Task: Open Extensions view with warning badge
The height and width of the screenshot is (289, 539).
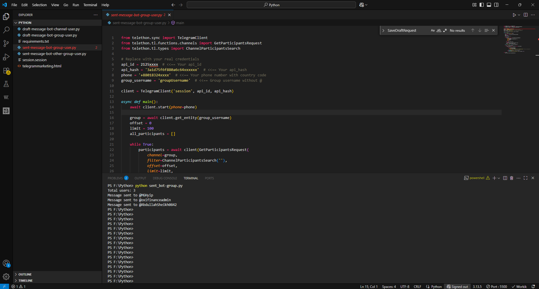Action: pos(6,71)
